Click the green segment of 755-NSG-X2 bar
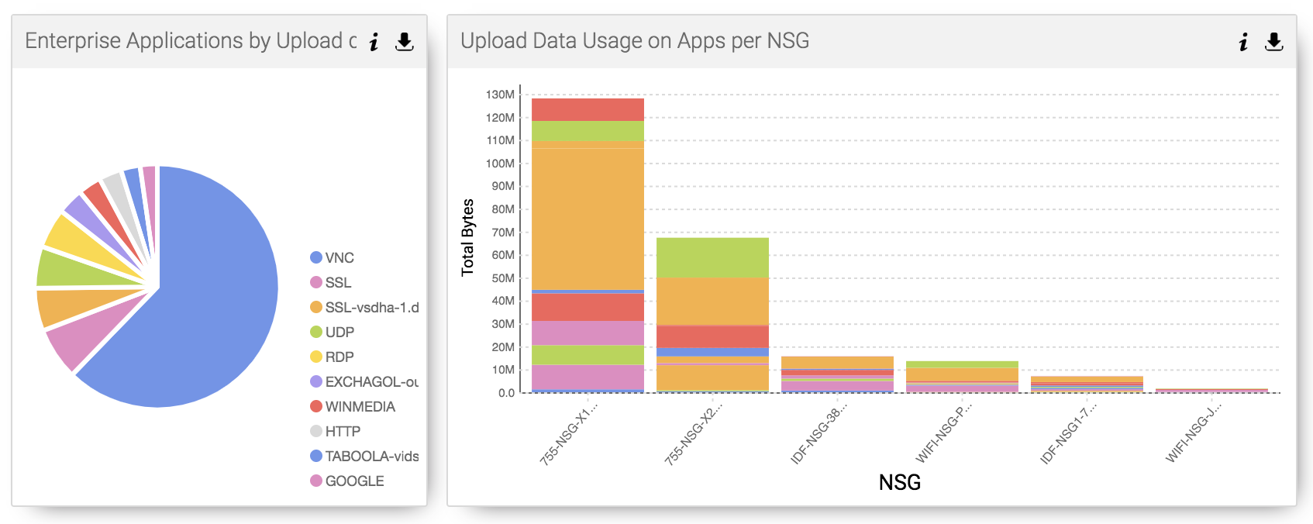This screenshot has width=1313, height=524. tap(713, 260)
